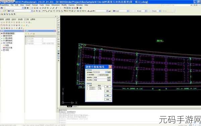The image size is (201, 126).
Task: Click the end section input field in dialog
Action: coord(100,80)
